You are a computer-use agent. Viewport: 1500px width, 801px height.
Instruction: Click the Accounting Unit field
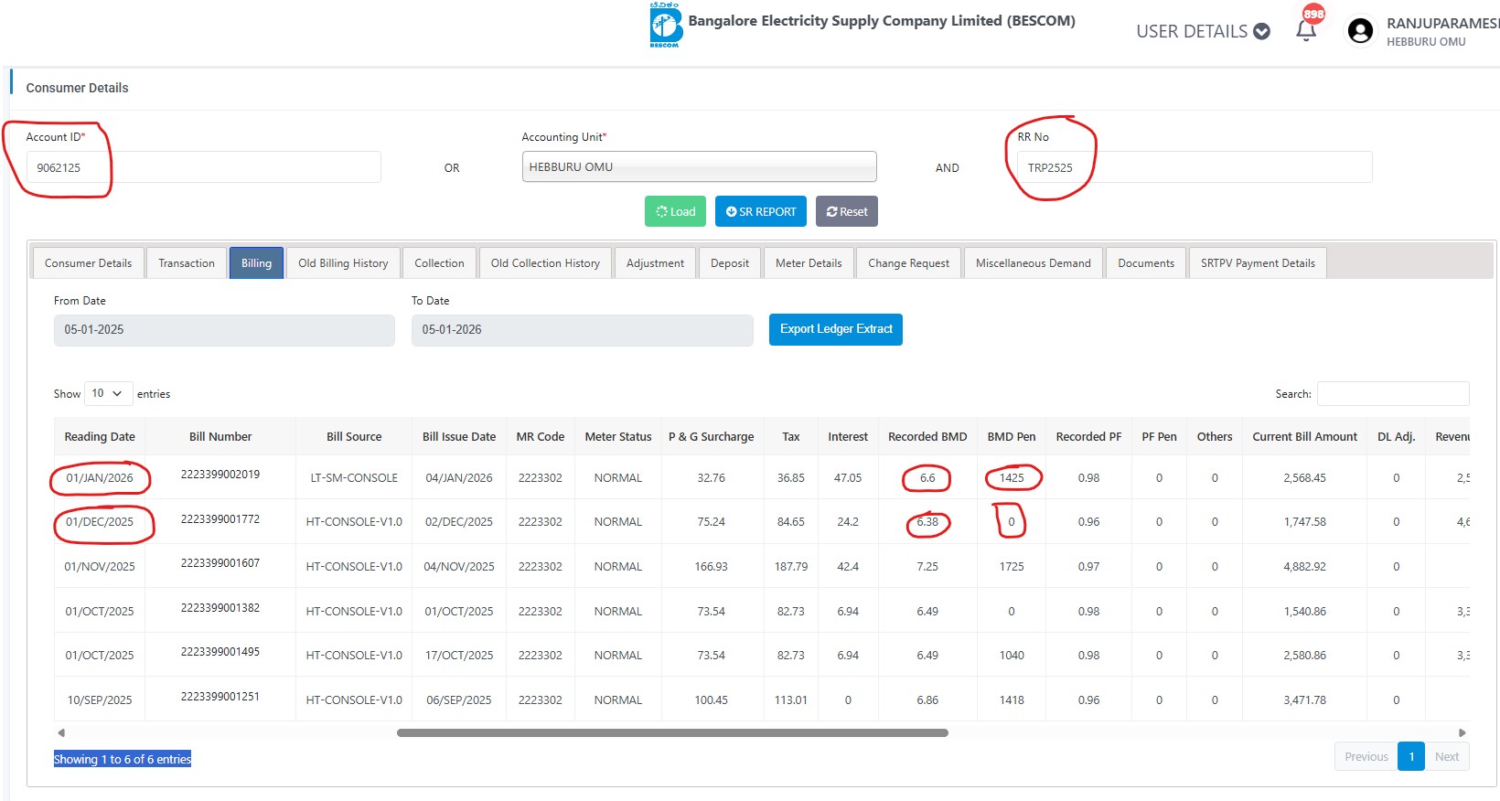(699, 167)
